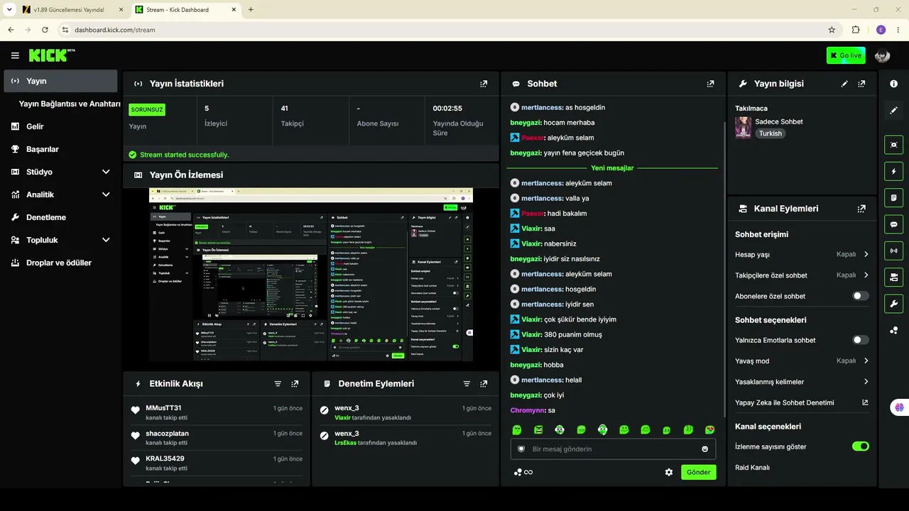Click Raid Kanalı option
The image size is (909, 511).
(x=752, y=468)
